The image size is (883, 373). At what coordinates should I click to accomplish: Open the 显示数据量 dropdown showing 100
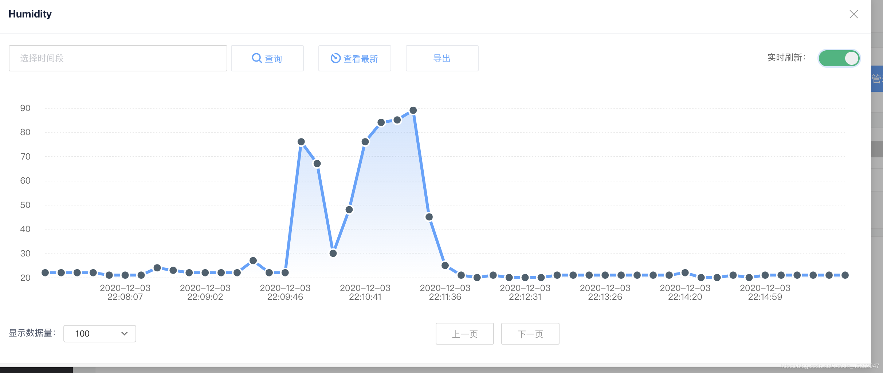click(99, 334)
